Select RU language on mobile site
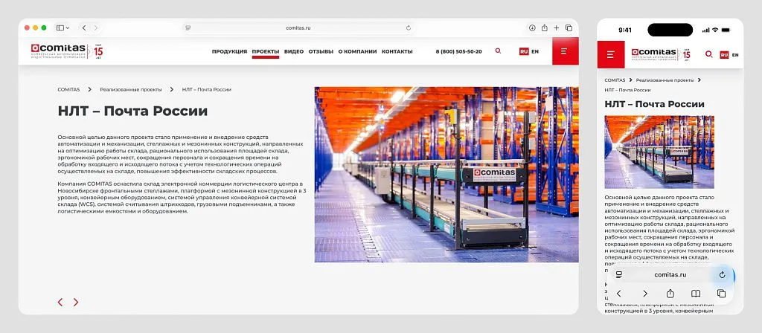The width and height of the screenshot is (762, 333). coord(724,55)
